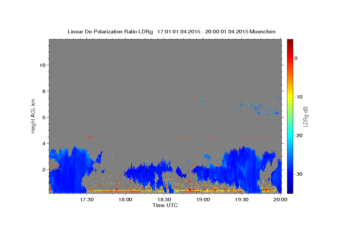Click the height axis label 4

(43, 143)
